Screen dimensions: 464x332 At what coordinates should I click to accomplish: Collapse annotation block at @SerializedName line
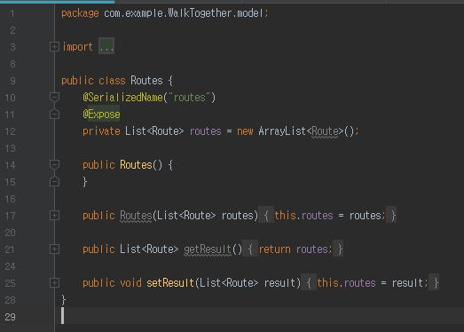[x=54, y=97]
